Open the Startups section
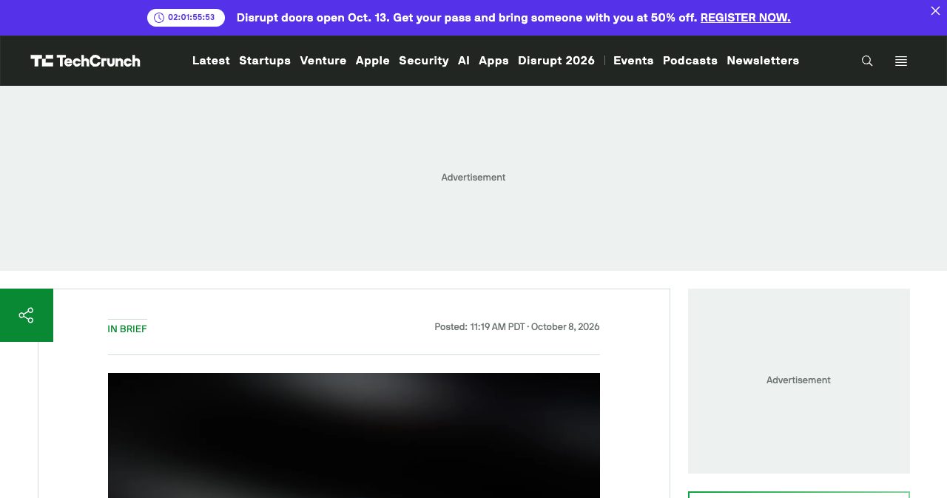The height and width of the screenshot is (498, 947). tap(265, 61)
